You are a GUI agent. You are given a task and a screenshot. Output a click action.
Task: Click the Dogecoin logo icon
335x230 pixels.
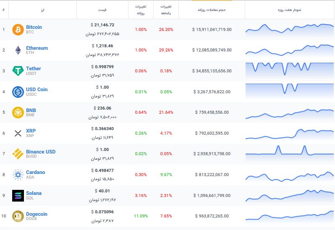coord(18,216)
